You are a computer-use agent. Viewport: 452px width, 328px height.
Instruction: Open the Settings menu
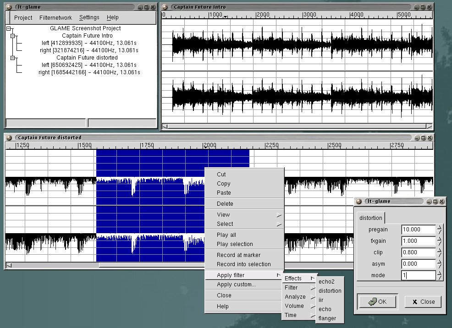[89, 17]
